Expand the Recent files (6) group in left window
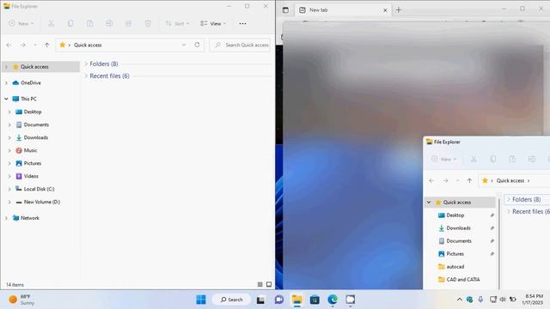 (86, 76)
